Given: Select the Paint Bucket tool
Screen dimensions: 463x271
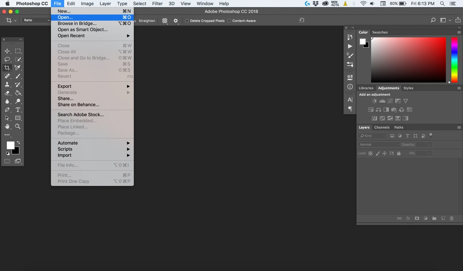Looking at the screenshot, I should (18, 93).
